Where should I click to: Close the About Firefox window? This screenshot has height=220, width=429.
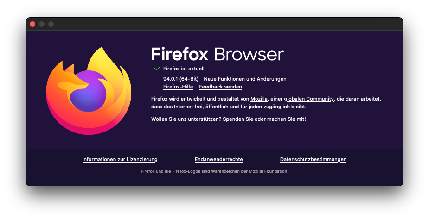[x=32, y=24]
